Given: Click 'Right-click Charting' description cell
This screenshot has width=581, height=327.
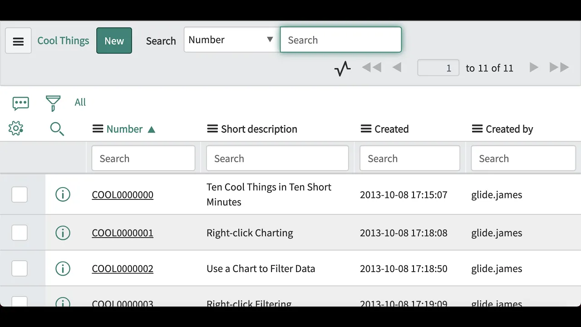Looking at the screenshot, I should 250,233.
